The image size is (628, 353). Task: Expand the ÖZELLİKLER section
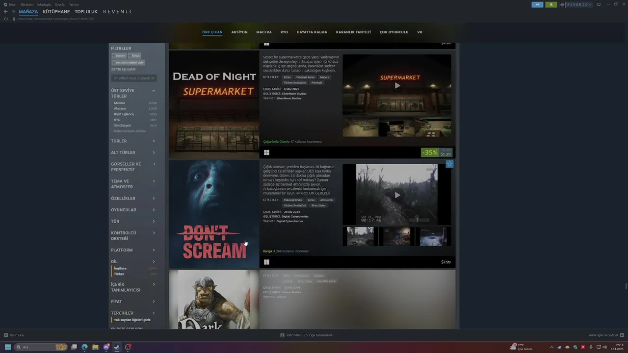coord(133,199)
